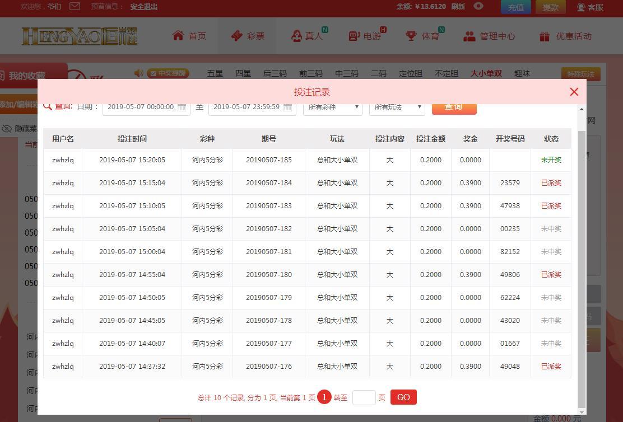
Task: Select the 二码 tab
Action: [x=379, y=73]
